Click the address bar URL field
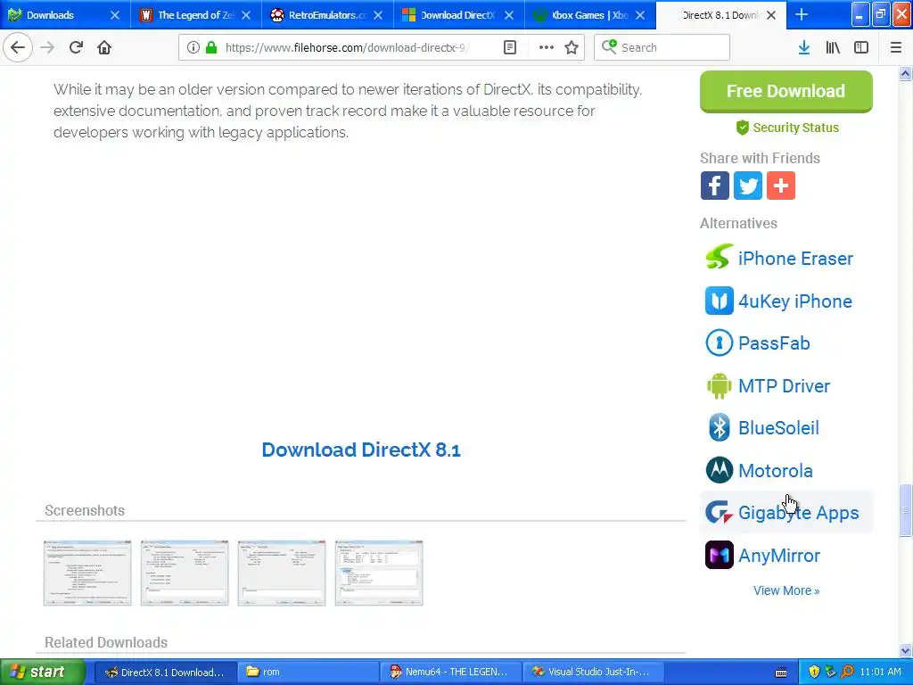 (347, 47)
